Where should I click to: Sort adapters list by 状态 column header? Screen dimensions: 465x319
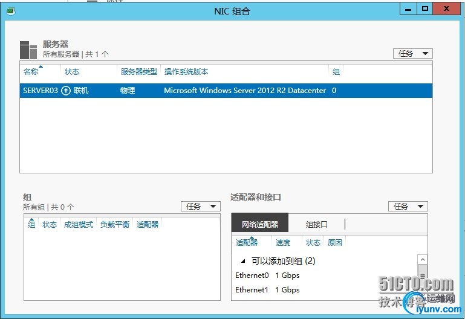[313, 243]
